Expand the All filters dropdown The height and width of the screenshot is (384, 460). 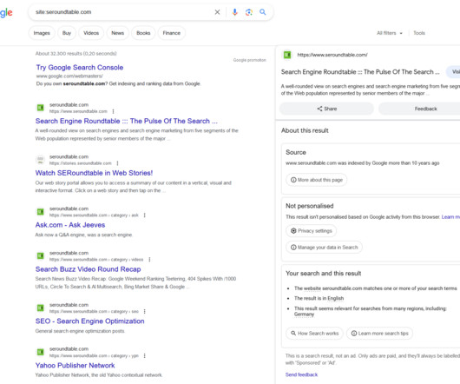(x=390, y=33)
